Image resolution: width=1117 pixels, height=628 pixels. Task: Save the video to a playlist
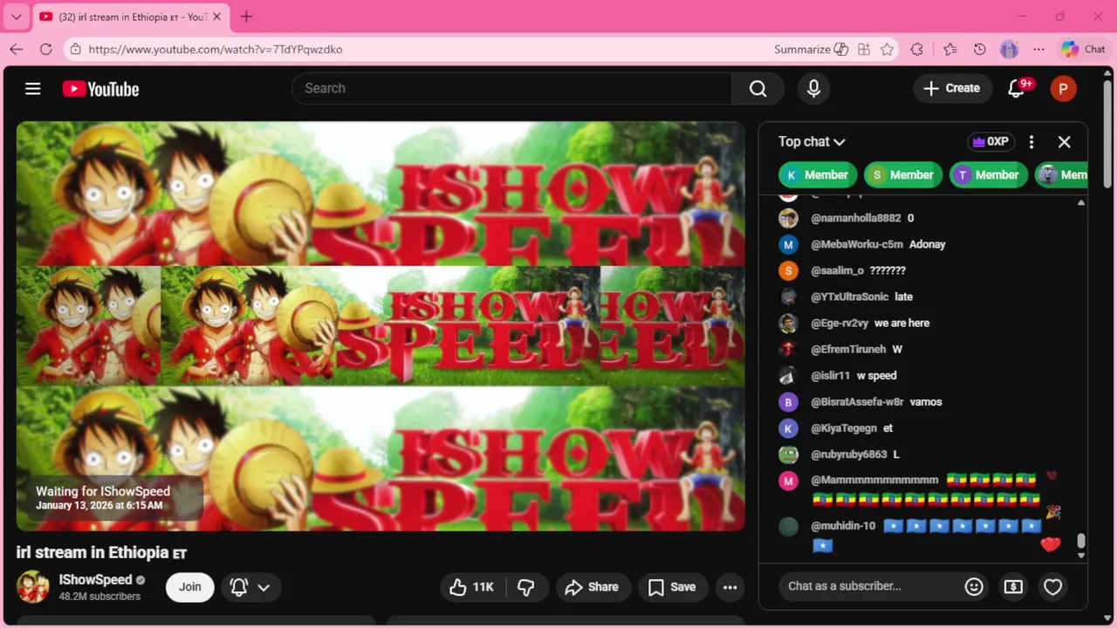(672, 587)
